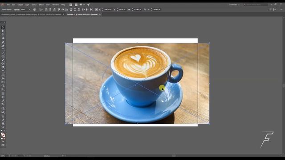Viewport: 285px width, 160px height.
Task: Click the Horizontal Align Right icon
Action: click(54, 9)
